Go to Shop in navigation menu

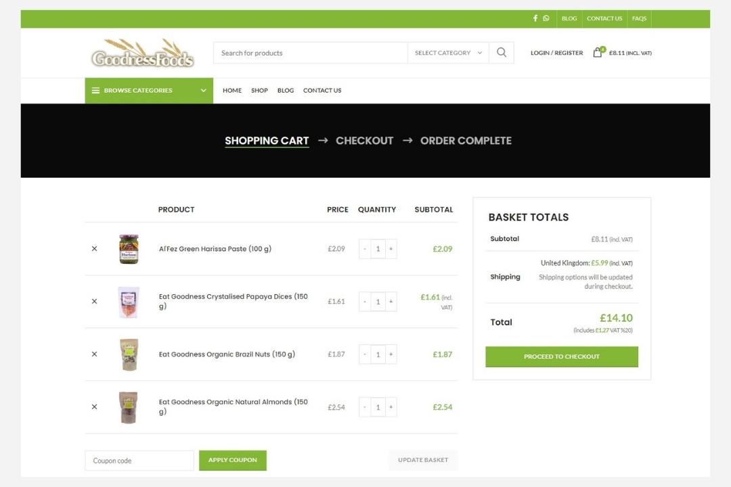pyautogui.click(x=259, y=91)
